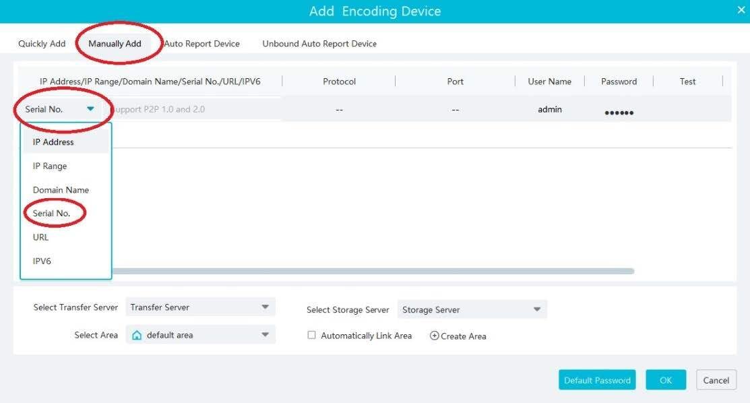The height and width of the screenshot is (403, 750).
Task: Click the Cancel button
Action: click(716, 380)
